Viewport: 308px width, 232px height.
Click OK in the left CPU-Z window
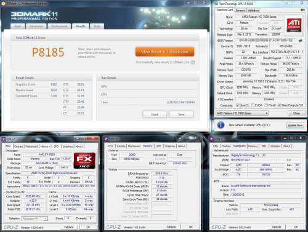(88, 227)
